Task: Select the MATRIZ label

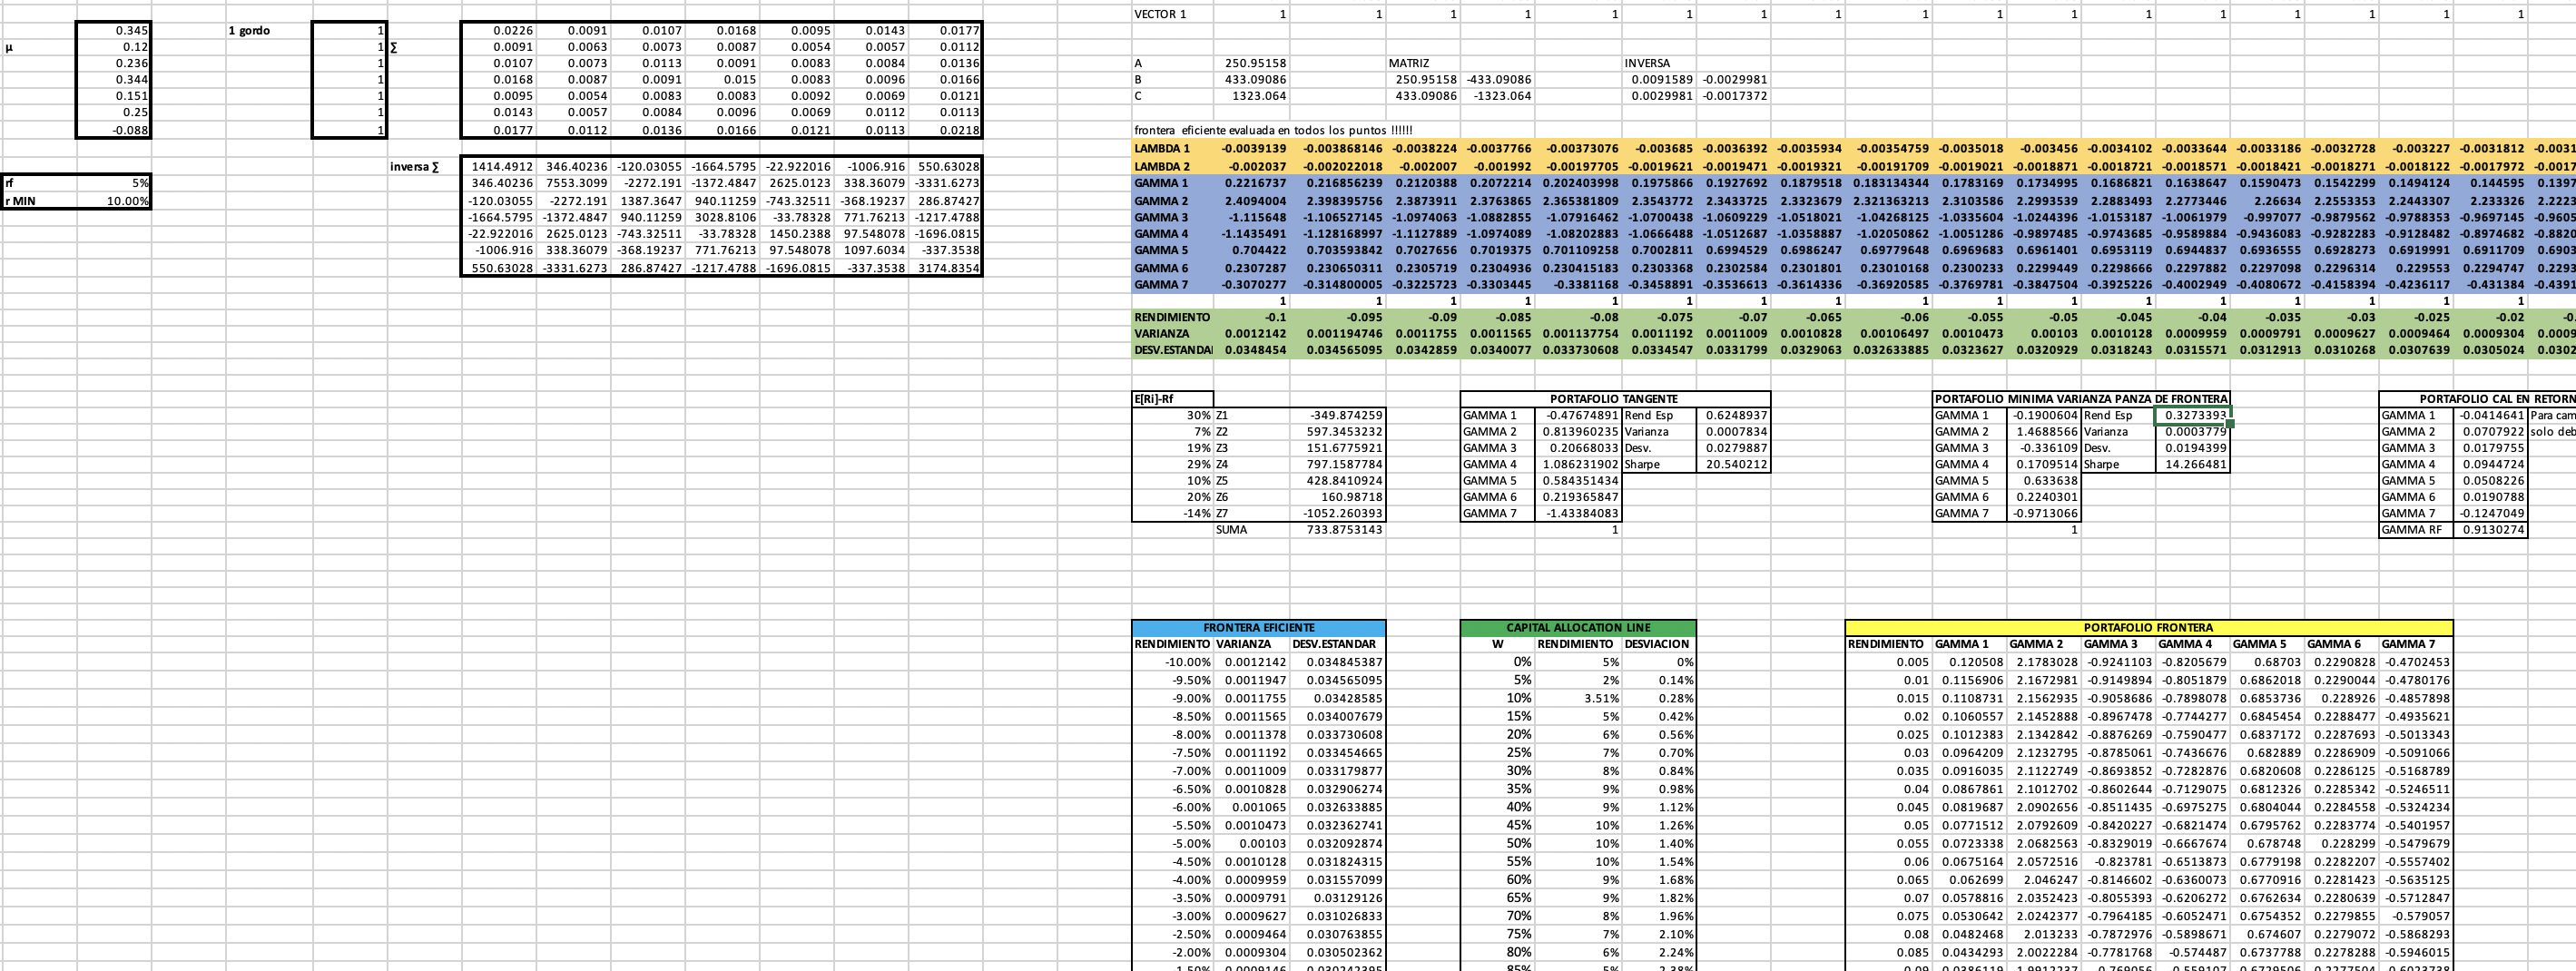Action: [x=1424, y=63]
